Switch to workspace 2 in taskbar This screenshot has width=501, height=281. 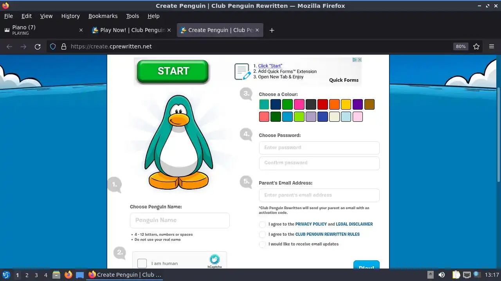coord(27,275)
